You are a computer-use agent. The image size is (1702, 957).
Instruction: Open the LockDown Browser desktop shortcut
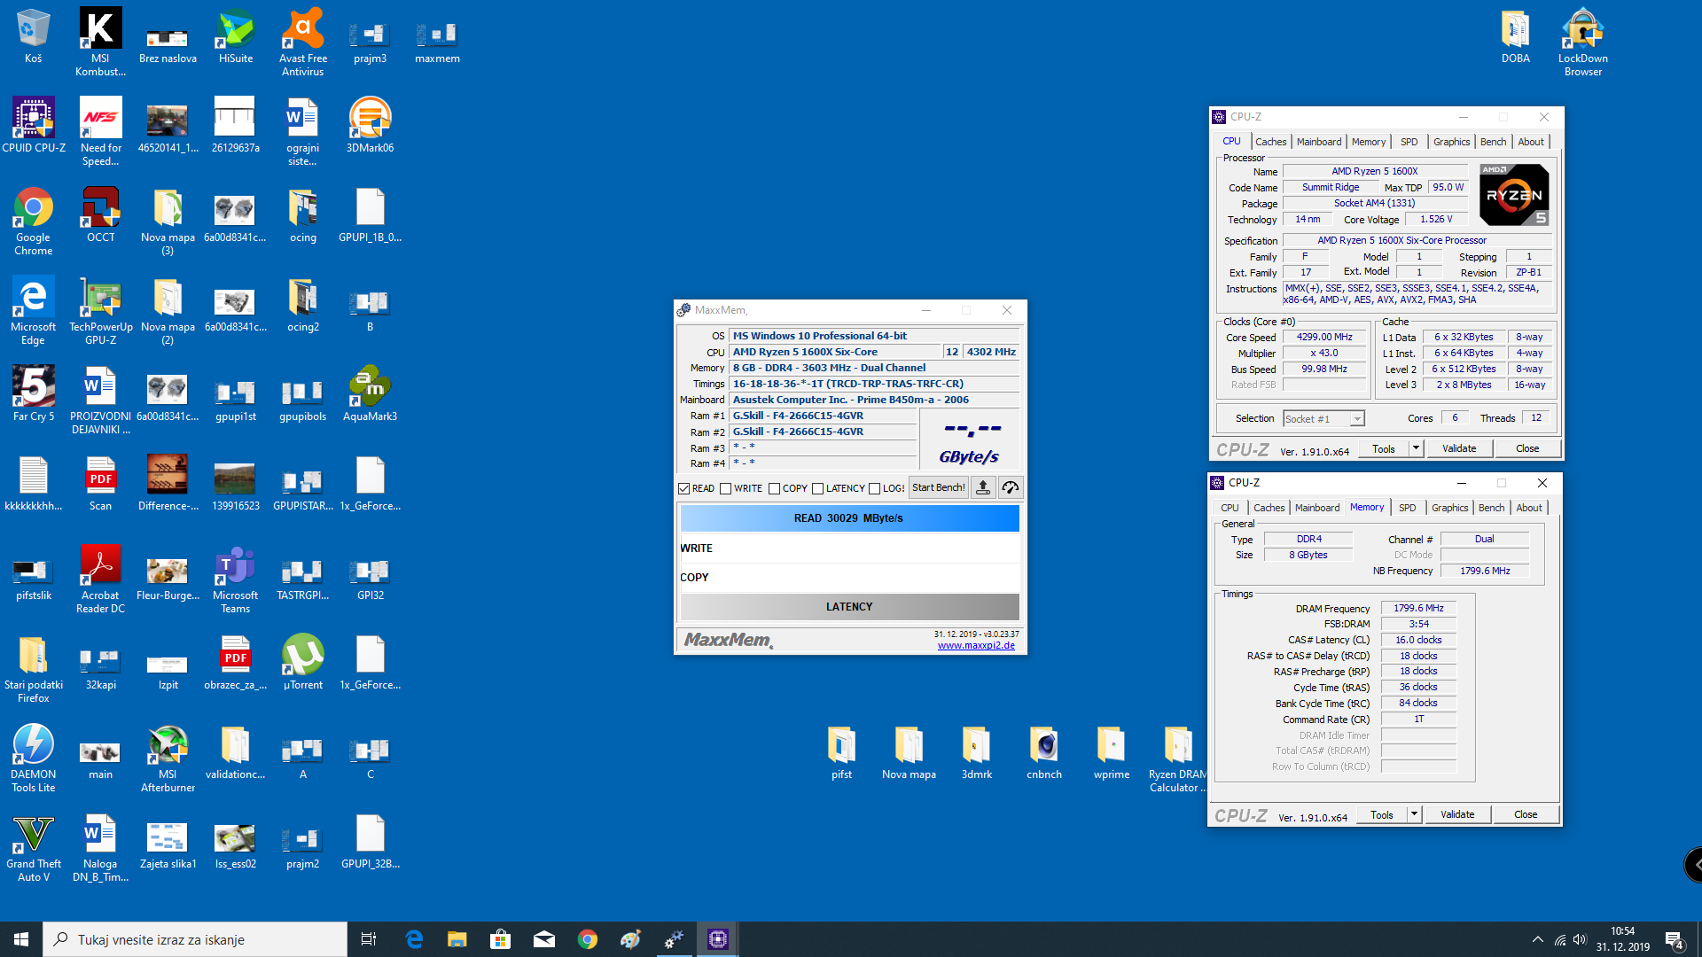1582,42
